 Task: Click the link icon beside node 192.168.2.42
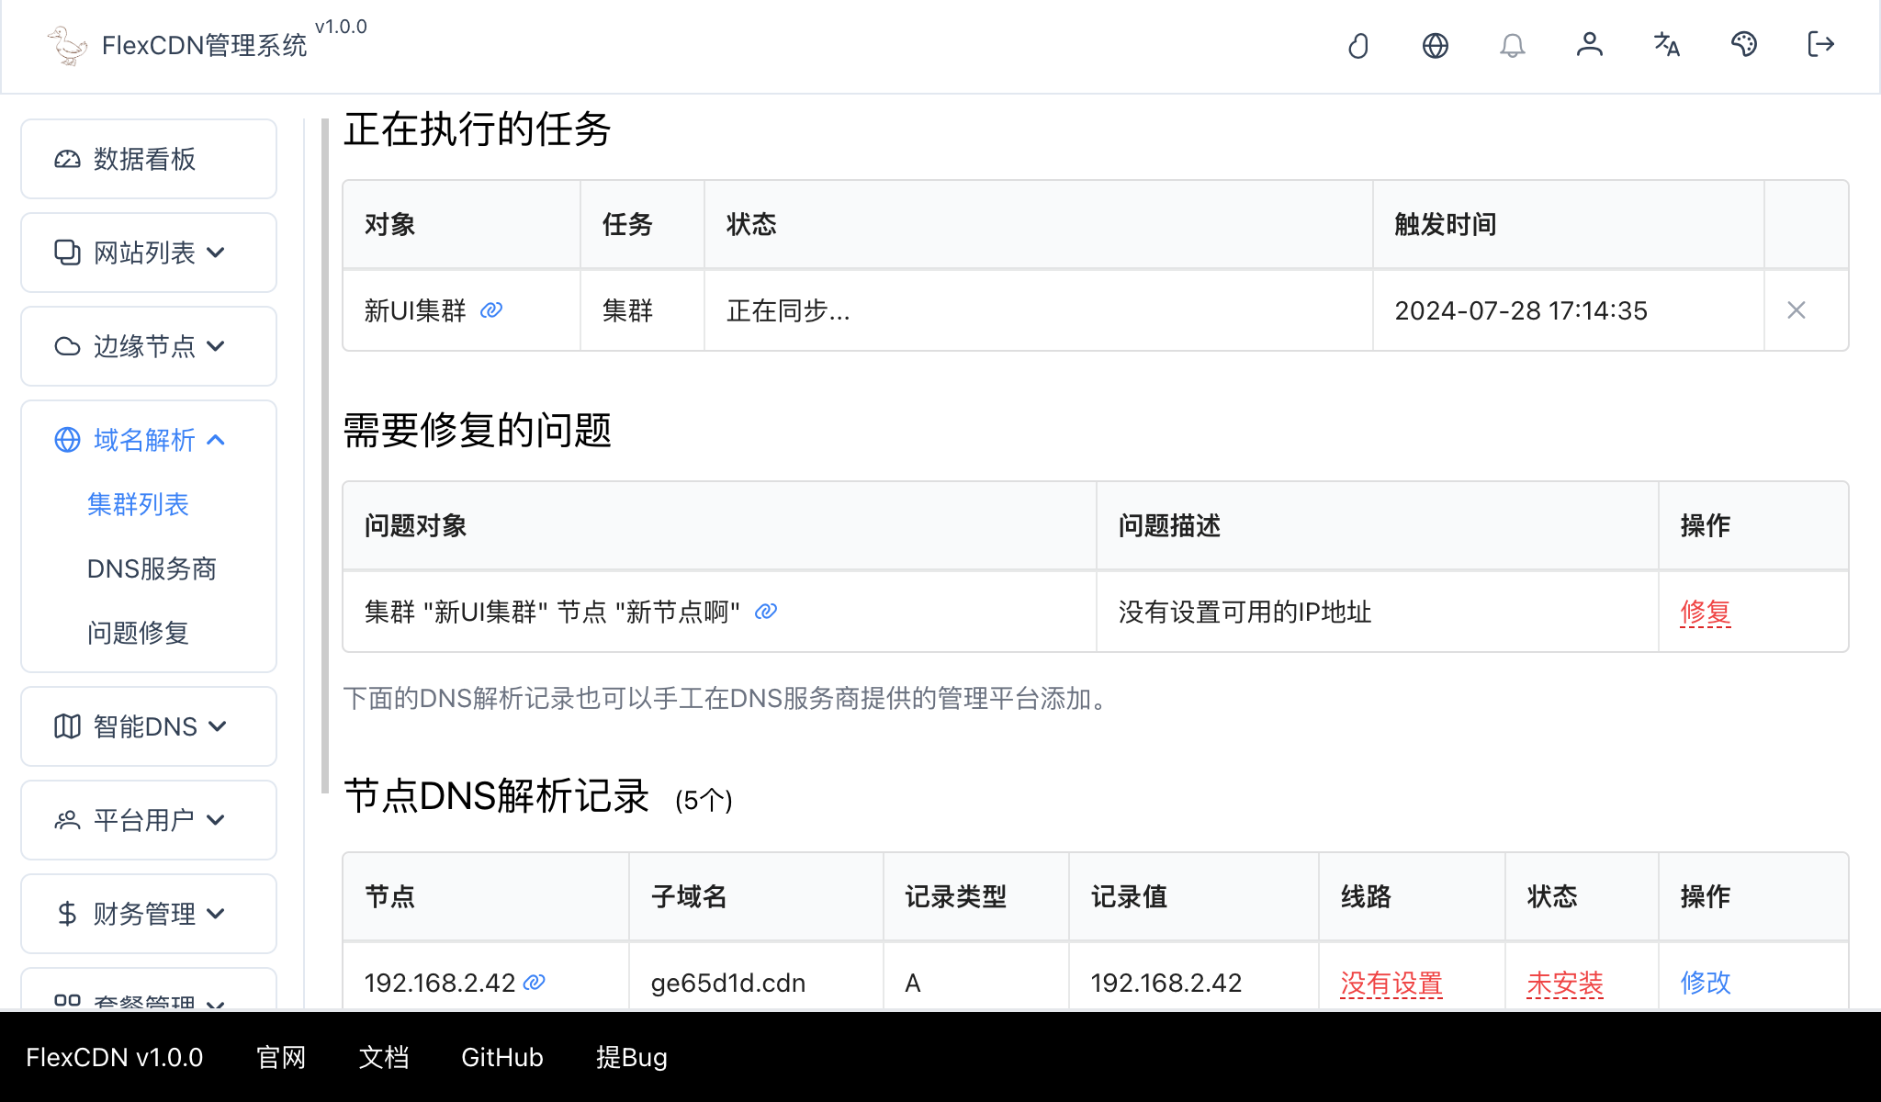535,982
